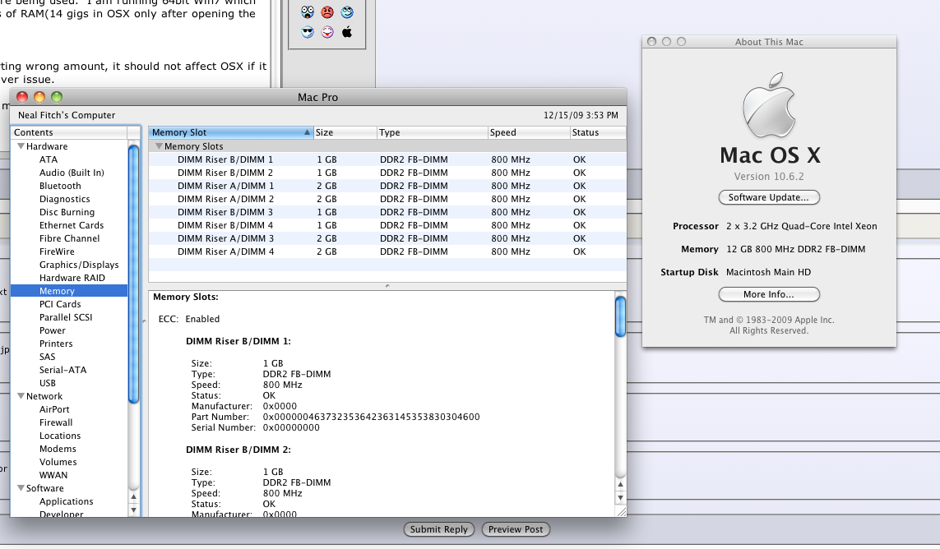Image resolution: width=940 pixels, height=549 pixels.
Task: Click the details pane scroll down arrow
Action: [x=620, y=497]
